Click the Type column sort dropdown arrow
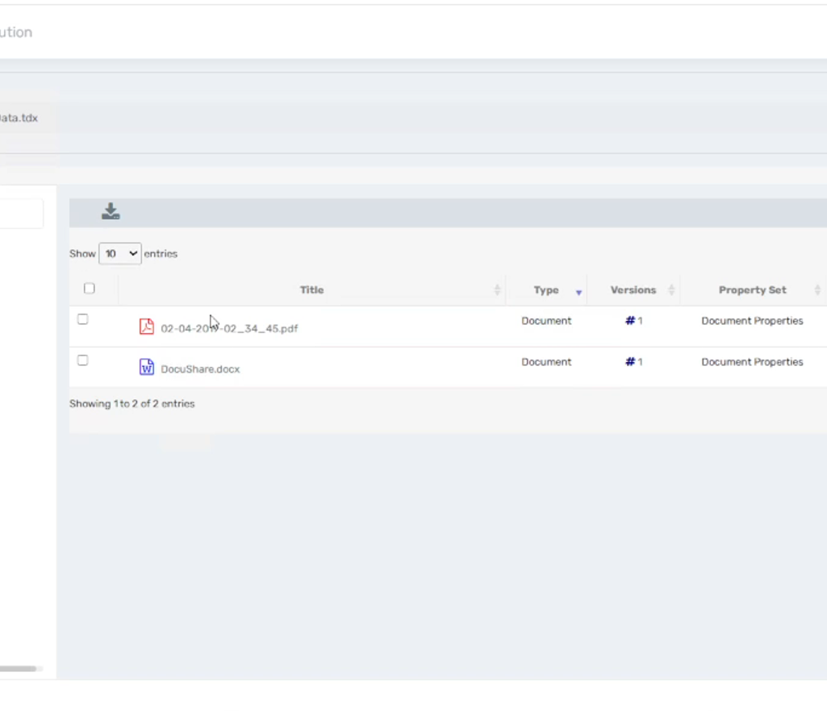 click(578, 293)
